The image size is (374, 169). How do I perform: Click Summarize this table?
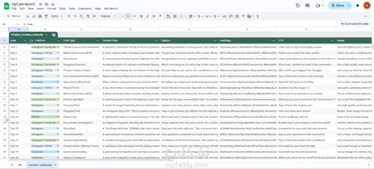pyautogui.click(x=355, y=24)
